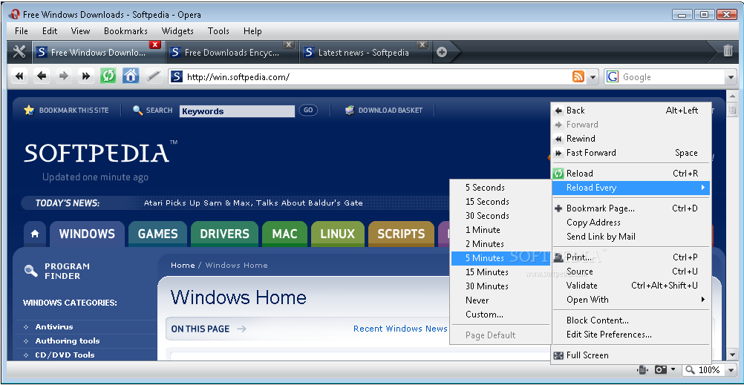The image size is (744, 385).
Task: Close the Latest news tab
Action: tap(422, 45)
